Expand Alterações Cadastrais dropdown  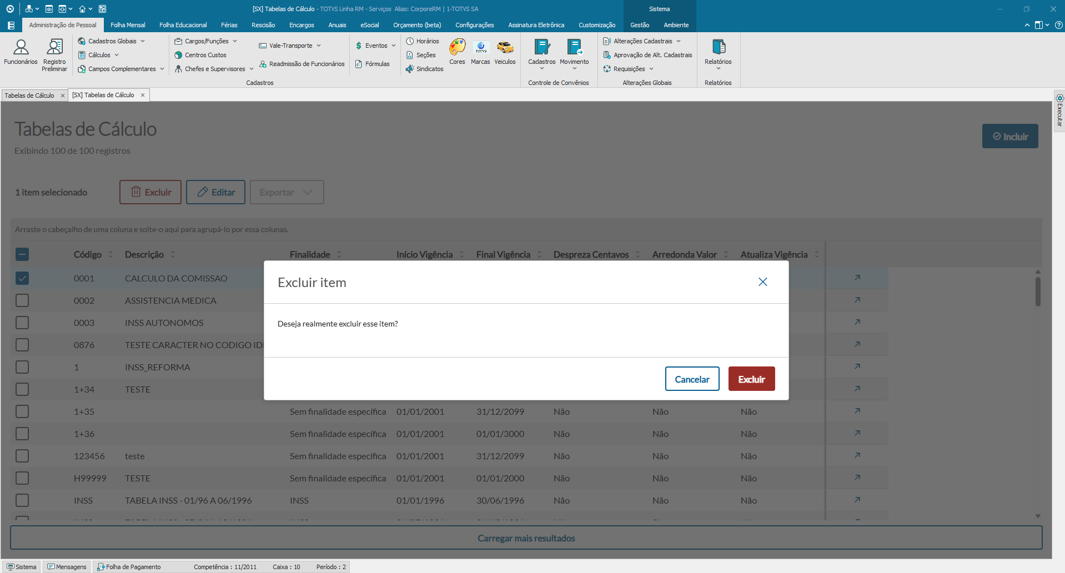[x=679, y=41]
